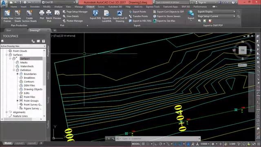Viewport: 261px width, 147px height.
Task: Toggle ortho mode in the status bar
Action: 156,144
